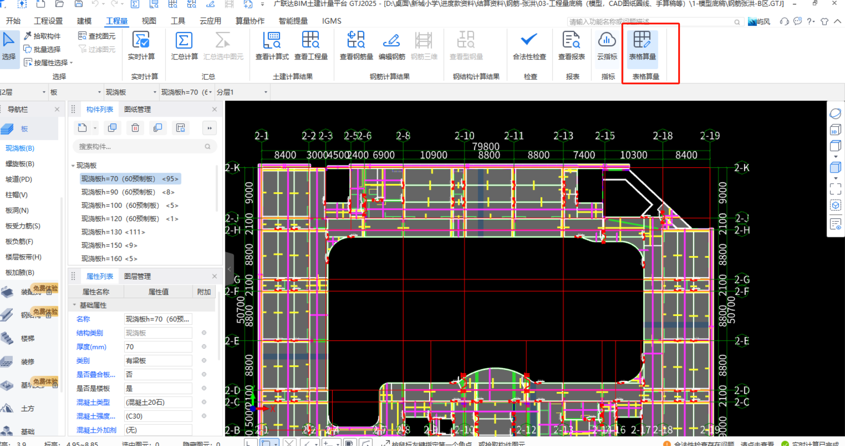Click 编辑钢筋 edit rebar icon
This screenshot has width=845, height=446.
coord(391,40)
